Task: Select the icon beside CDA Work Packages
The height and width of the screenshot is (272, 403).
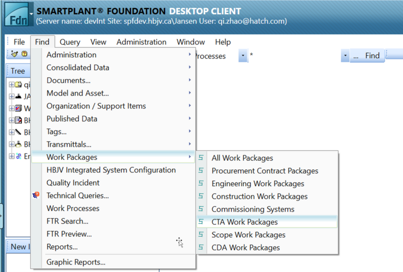Action: [x=201, y=247]
